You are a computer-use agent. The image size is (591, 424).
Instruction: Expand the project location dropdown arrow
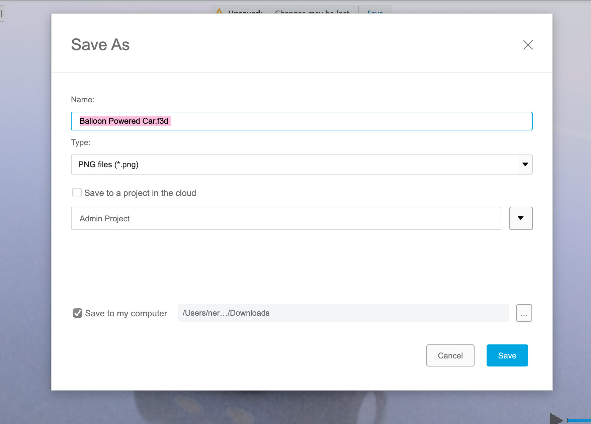click(x=521, y=218)
